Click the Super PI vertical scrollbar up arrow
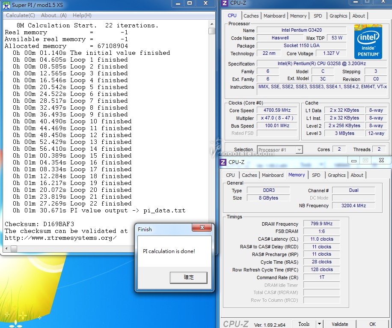 click(x=212, y=24)
